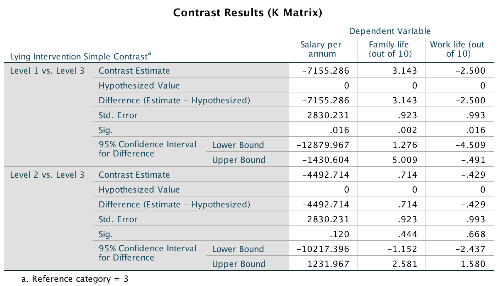Click the lower bound value -12879.967
Screen dimensions: 500x286
[x=323, y=145]
